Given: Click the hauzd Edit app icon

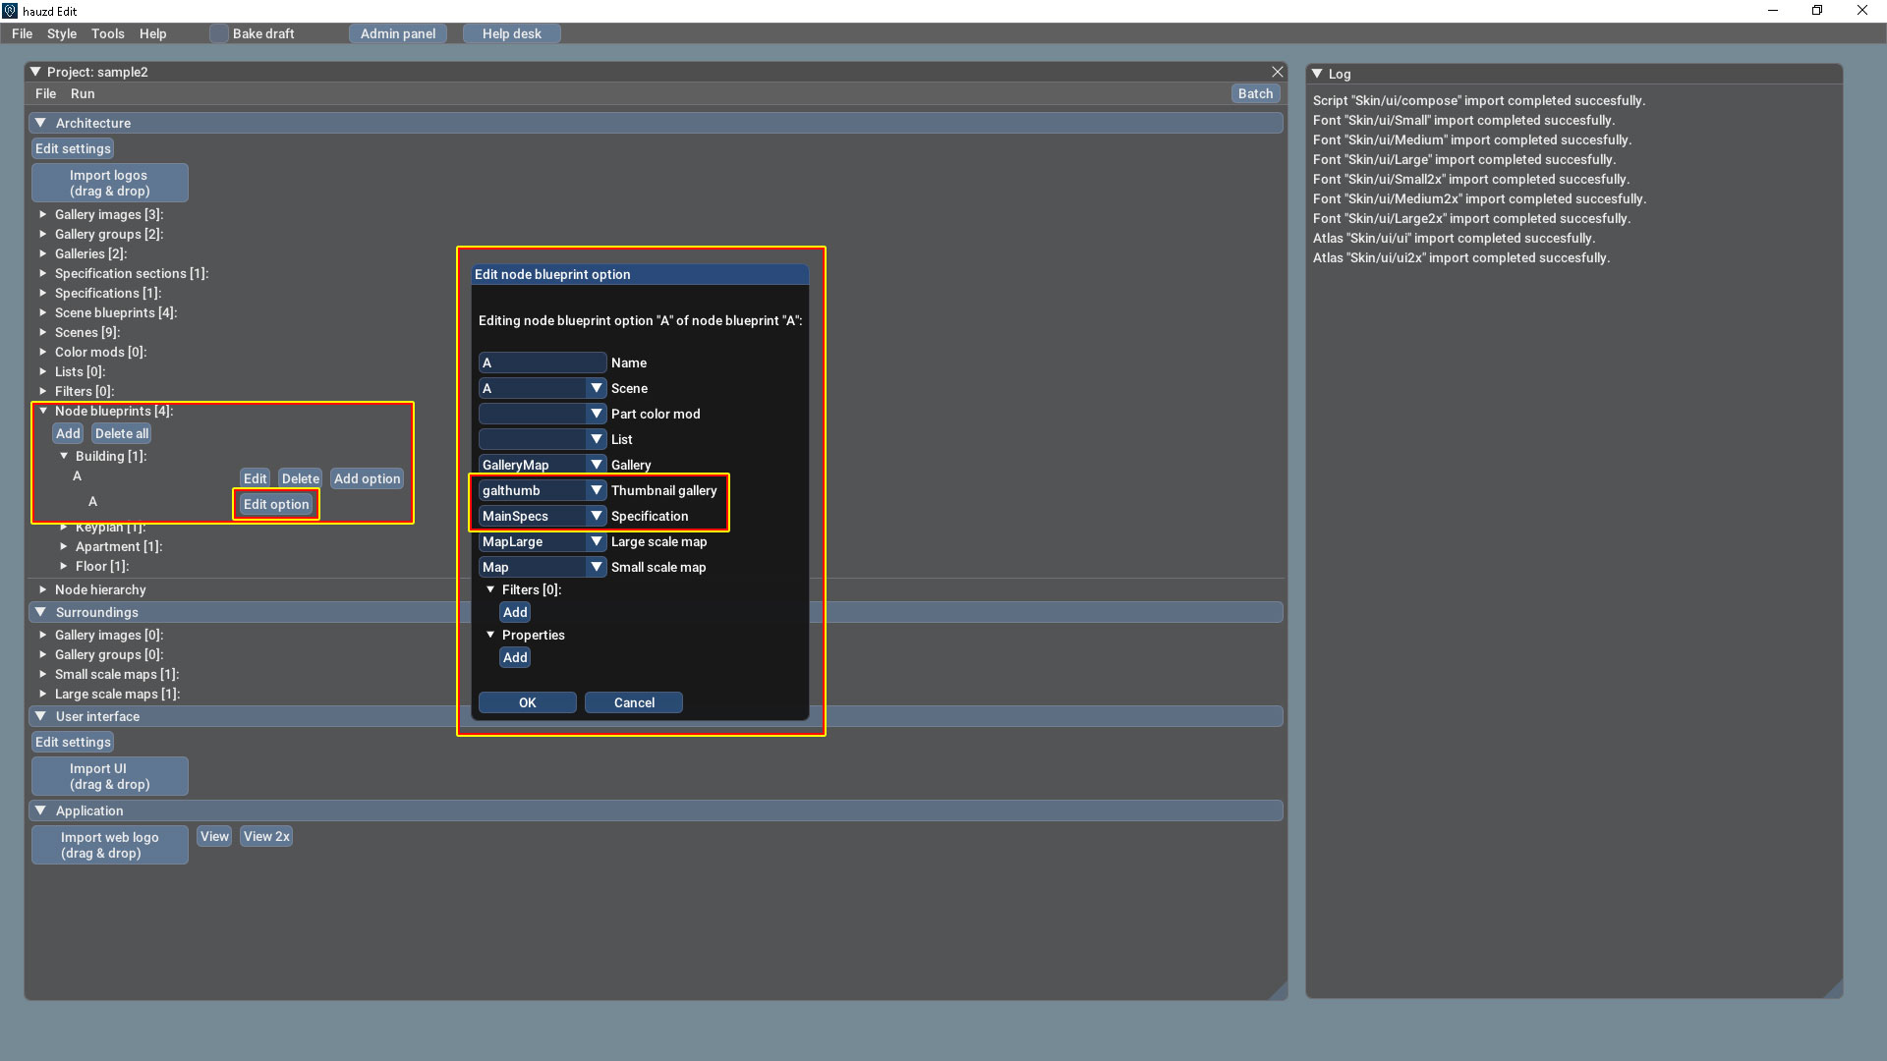Looking at the screenshot, I should pyautogui.click(x=10, y=11).
